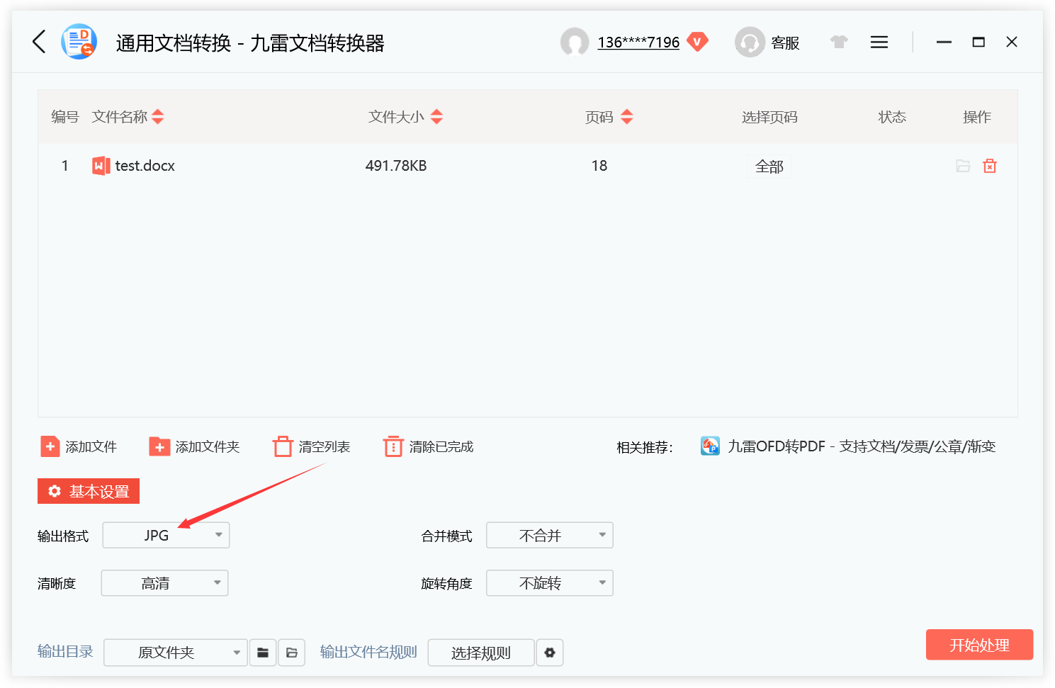
Task: Open the hamburger main menu
Action: click(879, 43)
